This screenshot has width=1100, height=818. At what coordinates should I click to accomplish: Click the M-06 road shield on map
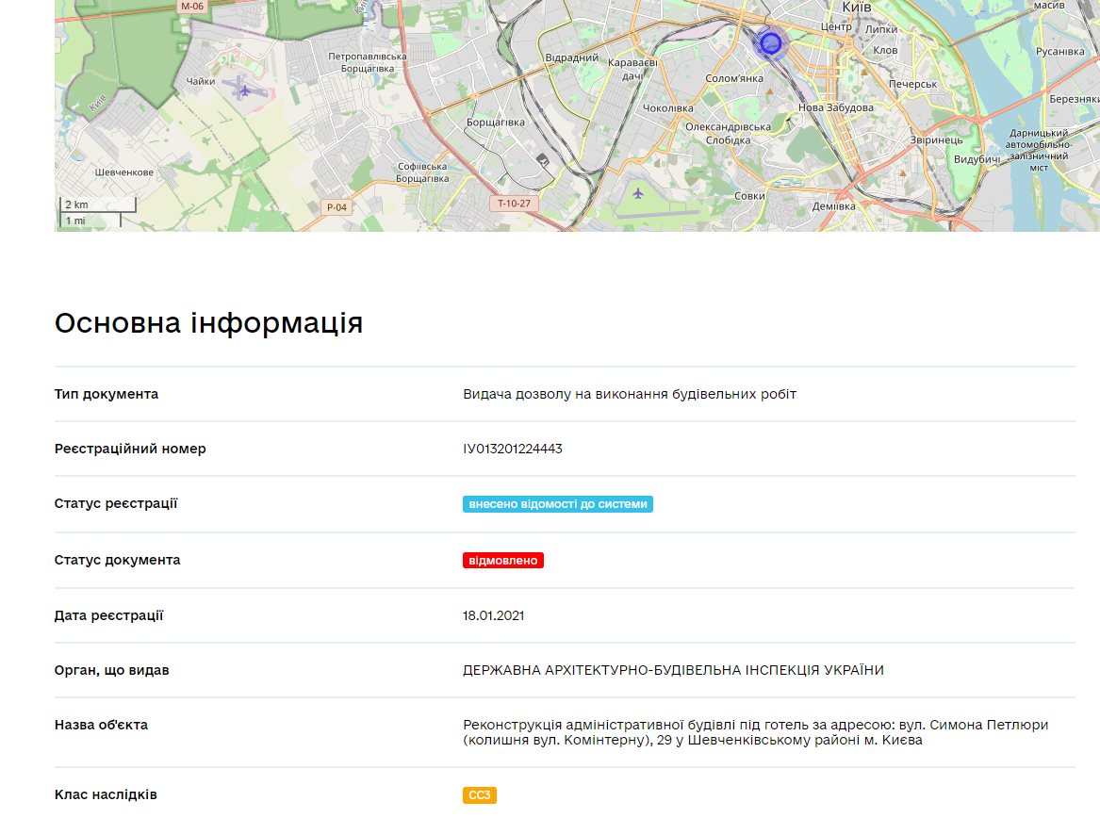pos(191,6)
